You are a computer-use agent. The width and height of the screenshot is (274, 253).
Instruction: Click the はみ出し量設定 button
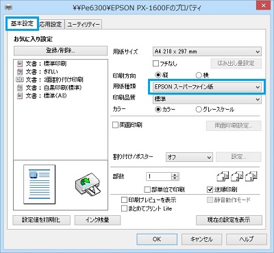tap(236, 63)
